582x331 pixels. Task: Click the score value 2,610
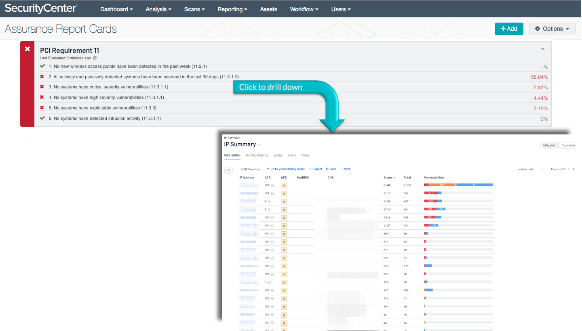click(x=387, y=218)
